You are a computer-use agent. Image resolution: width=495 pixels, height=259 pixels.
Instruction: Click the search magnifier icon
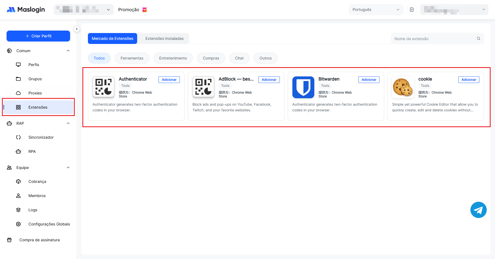pyautogui.click(x=478, y=38)
